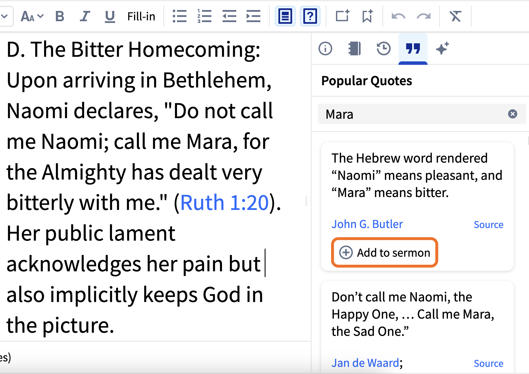Open Jan de Waard author link
Screen dimensions: 529x374
point(365,363)
